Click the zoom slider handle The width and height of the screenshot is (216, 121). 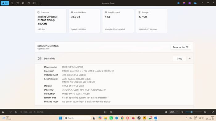pos(192,112)
